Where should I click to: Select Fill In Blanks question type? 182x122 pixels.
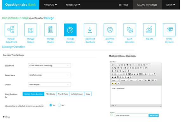click(x=50, y=94)
